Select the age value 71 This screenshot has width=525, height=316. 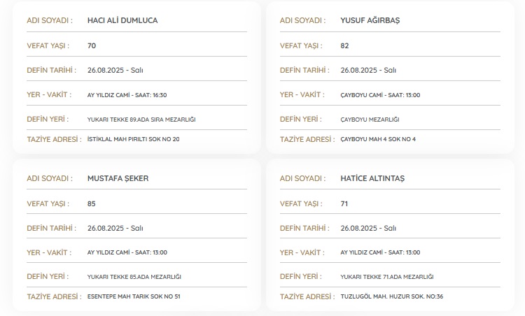coord(344,203)
